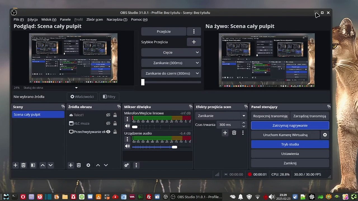
Task: Add a new scene with the plus icon
Action: [x=15, y=165]
